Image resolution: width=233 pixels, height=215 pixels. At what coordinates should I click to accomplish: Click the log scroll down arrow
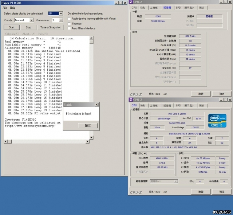point(91,137)
